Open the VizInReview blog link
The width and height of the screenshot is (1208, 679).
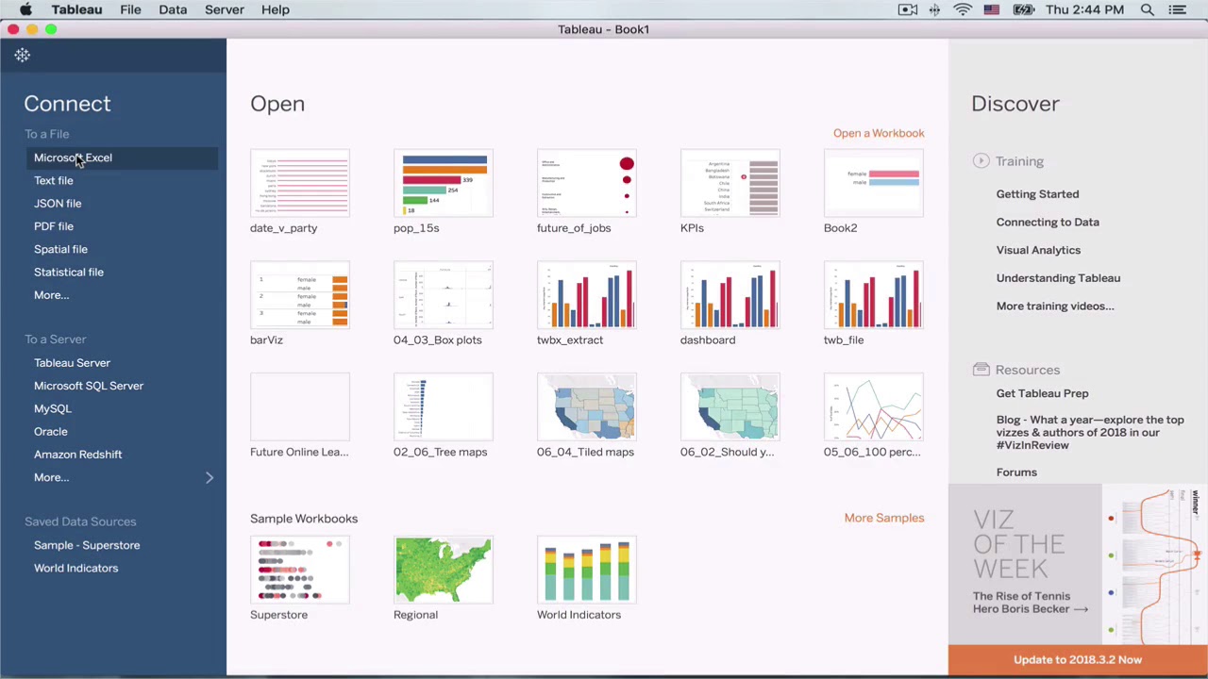[1090, 432]
